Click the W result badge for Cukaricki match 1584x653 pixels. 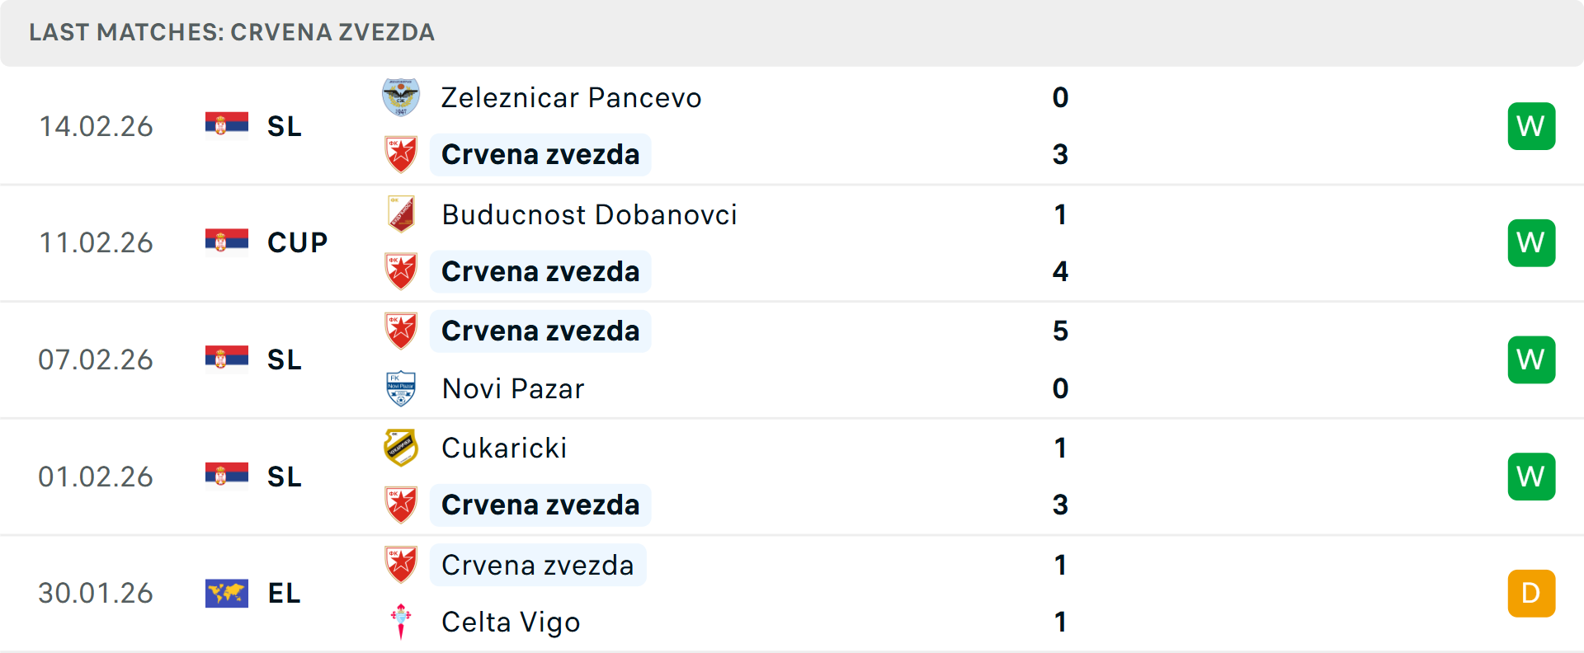pos(1531,476)
